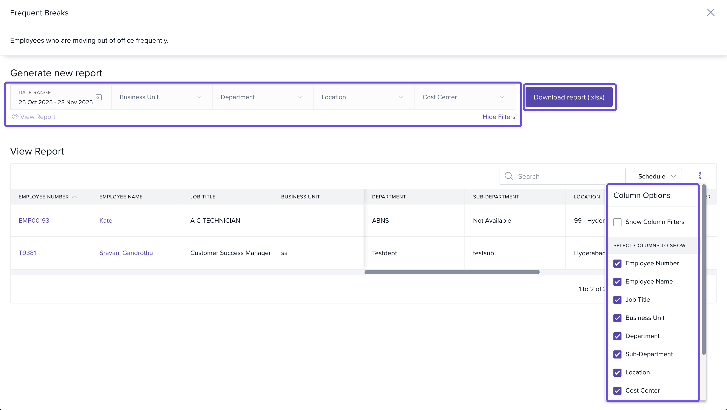Download report as xlsx
This screenshot has height=410, width=727.
[x=569, y=97]
